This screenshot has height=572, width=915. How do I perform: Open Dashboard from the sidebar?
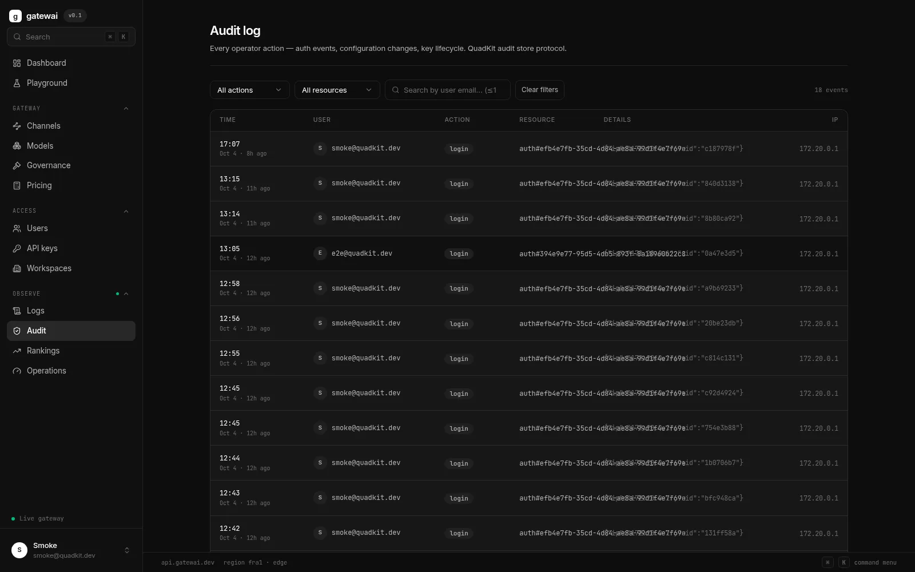pos(71,63)
